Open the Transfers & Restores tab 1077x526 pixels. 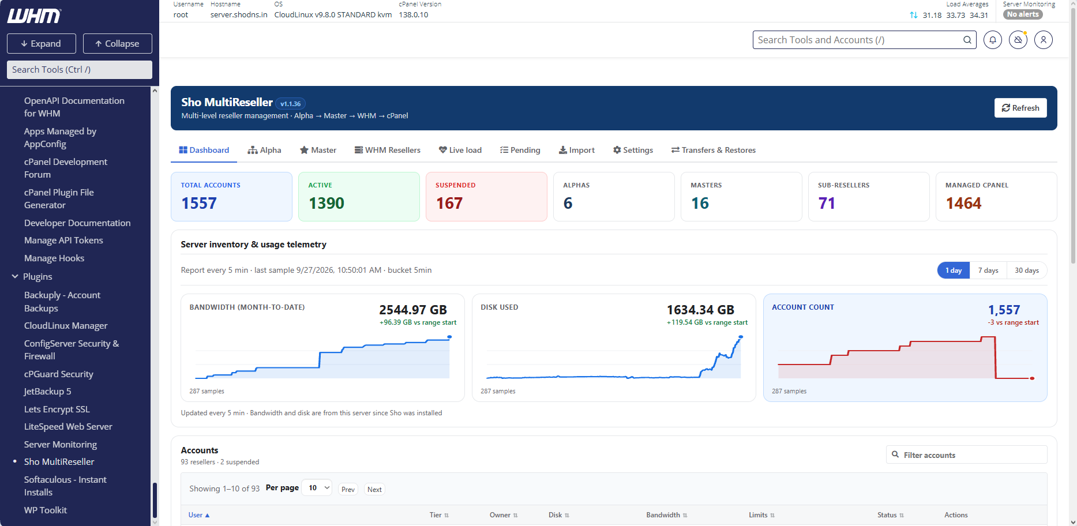(x=713, y=150)
